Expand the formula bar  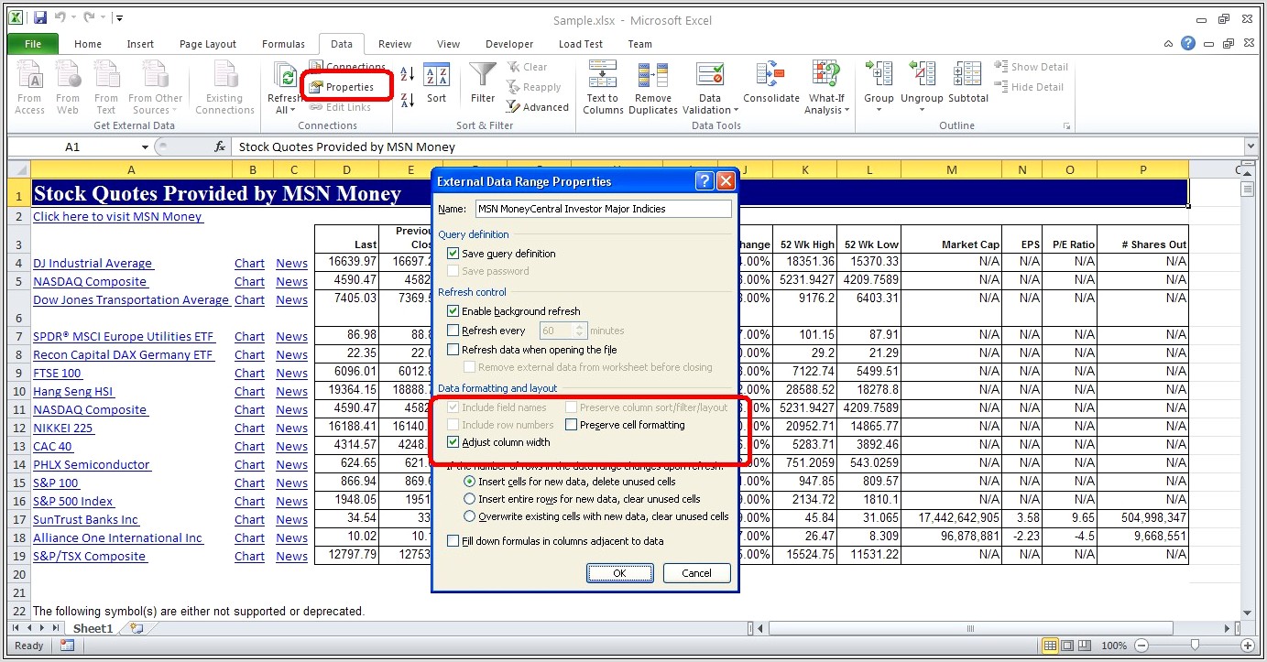click(1251, 147)
